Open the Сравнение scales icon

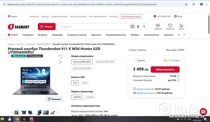click(158, 26)
